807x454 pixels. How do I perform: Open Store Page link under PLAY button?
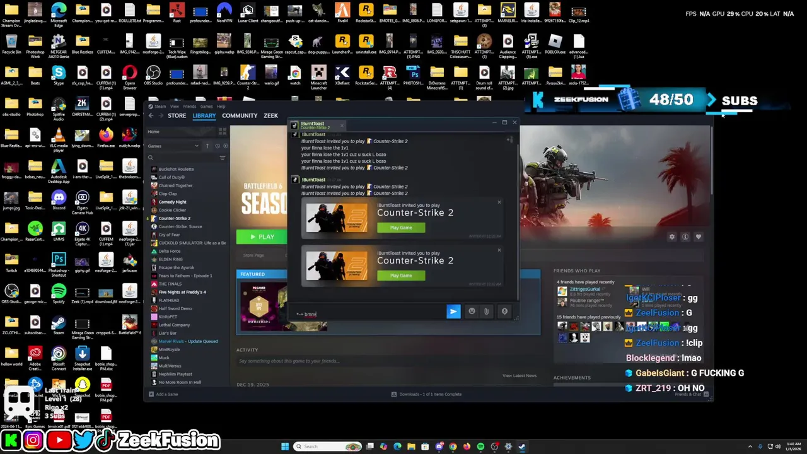(x=253, y=255)
